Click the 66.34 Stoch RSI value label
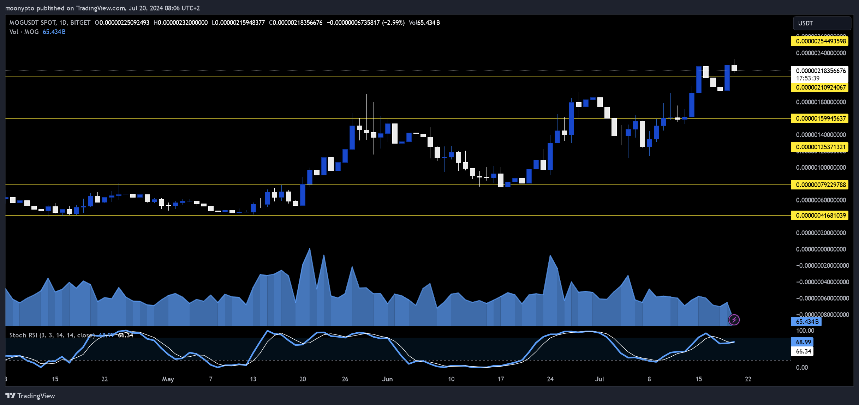This screenshot has width=859, height=405. [803, 351]
